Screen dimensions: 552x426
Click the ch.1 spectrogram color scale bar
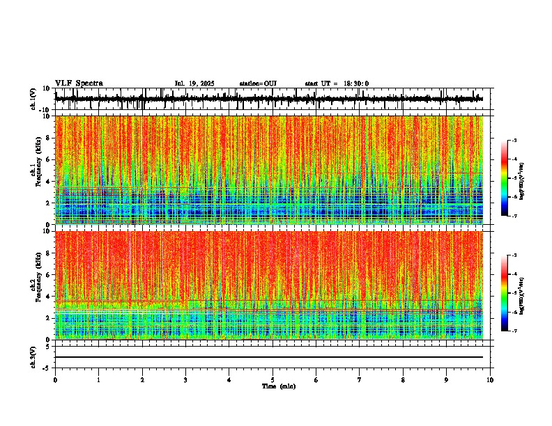point(504,178)
